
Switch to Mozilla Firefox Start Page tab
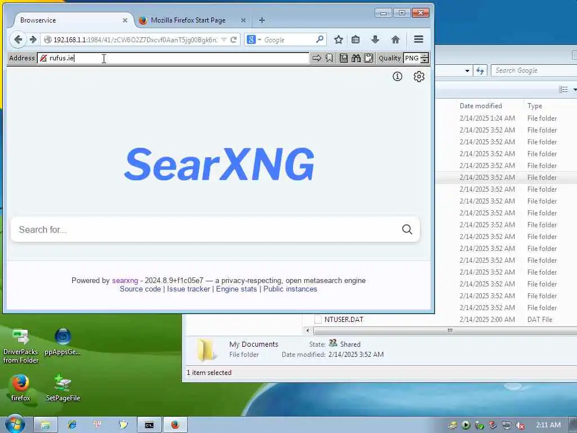[x=188, y=20]
